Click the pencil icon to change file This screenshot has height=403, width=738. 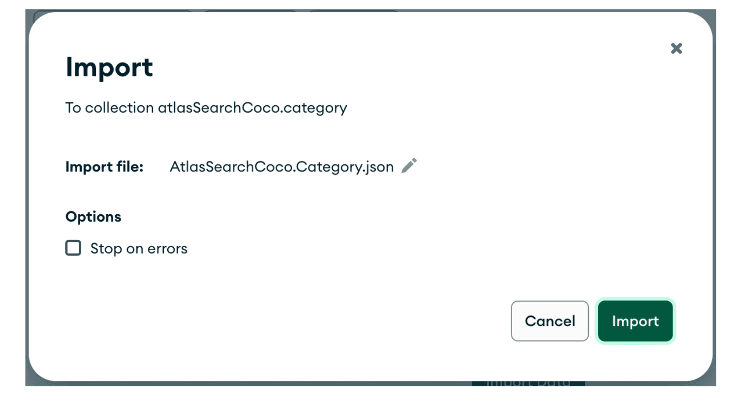[409, 166]
